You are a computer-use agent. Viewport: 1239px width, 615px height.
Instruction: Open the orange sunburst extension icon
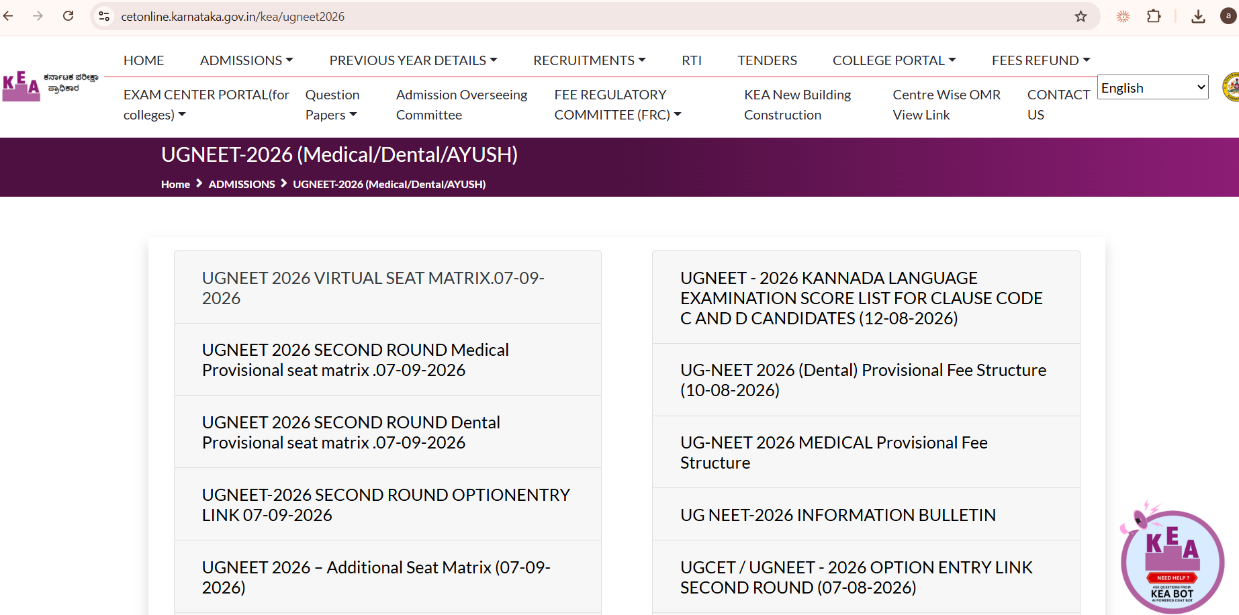1123,16
